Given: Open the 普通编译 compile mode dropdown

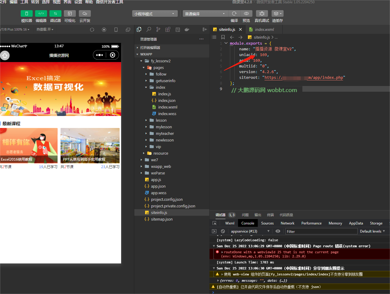Looking at the screenshot, I should pos(205,13).
